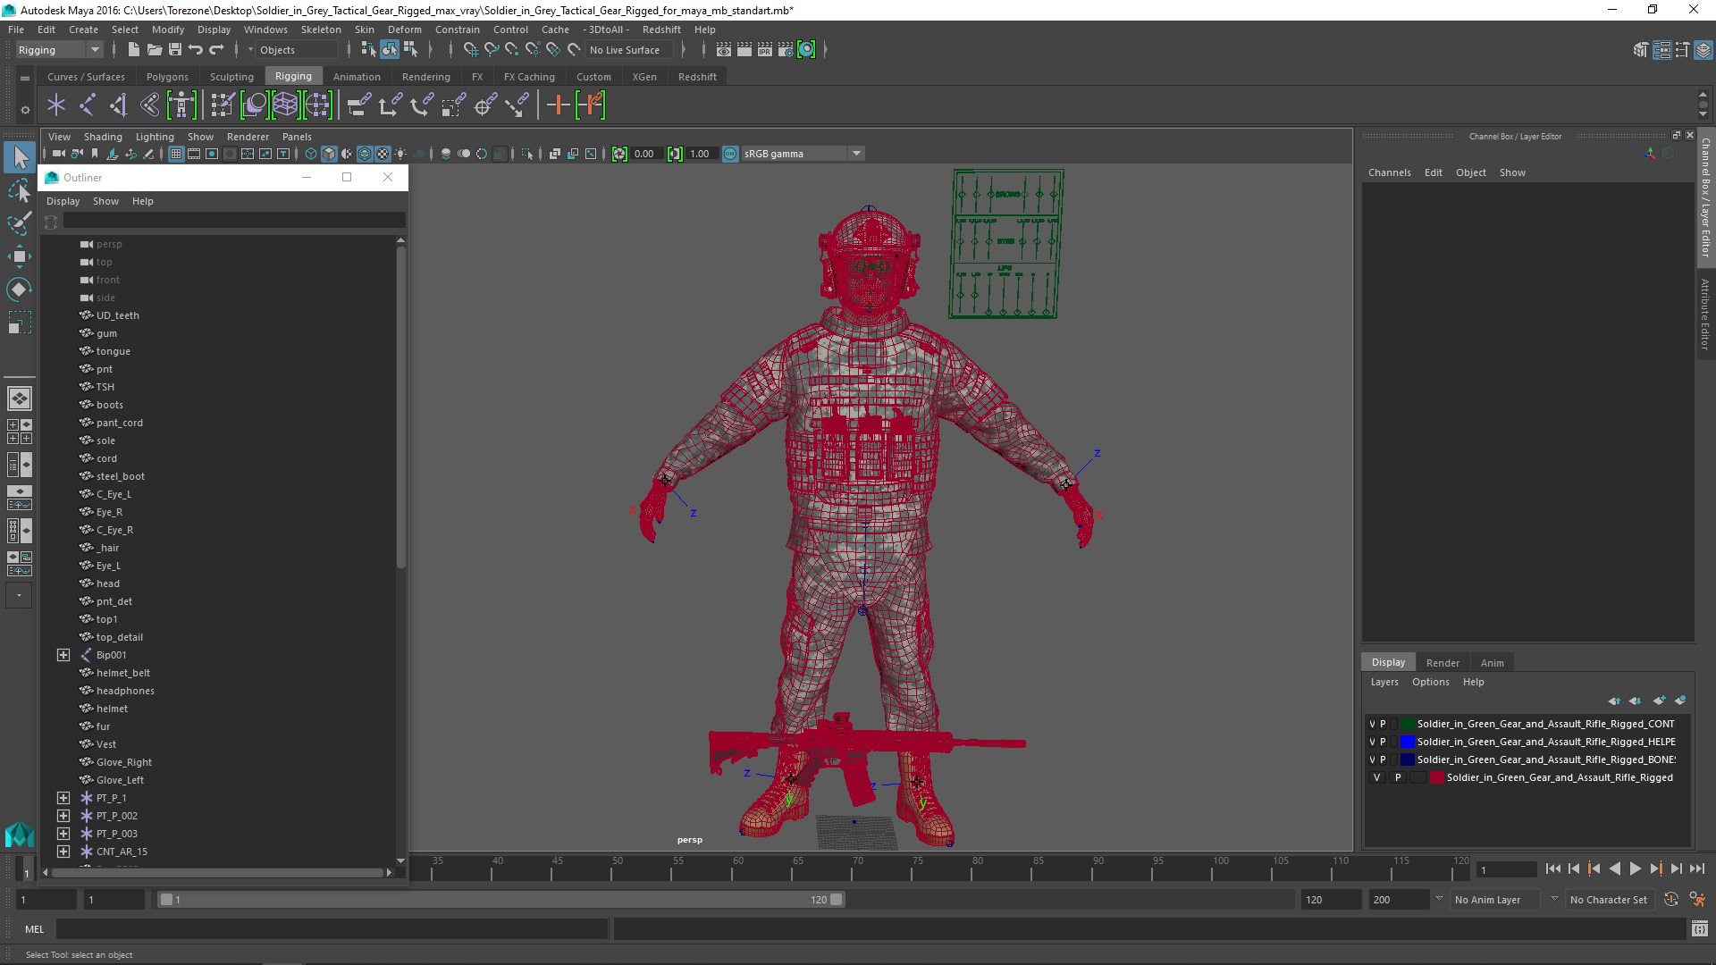This screenshot has width=1716, height=965.
Task: Click the red color swatch of Rigged layer
Action: (1436, 777)
